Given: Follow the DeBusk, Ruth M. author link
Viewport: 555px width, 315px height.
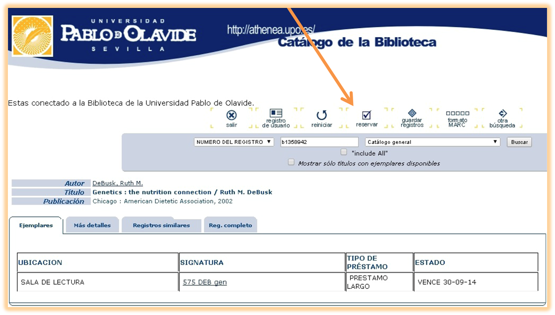Looking at the screenshot, I should point(118,183).
